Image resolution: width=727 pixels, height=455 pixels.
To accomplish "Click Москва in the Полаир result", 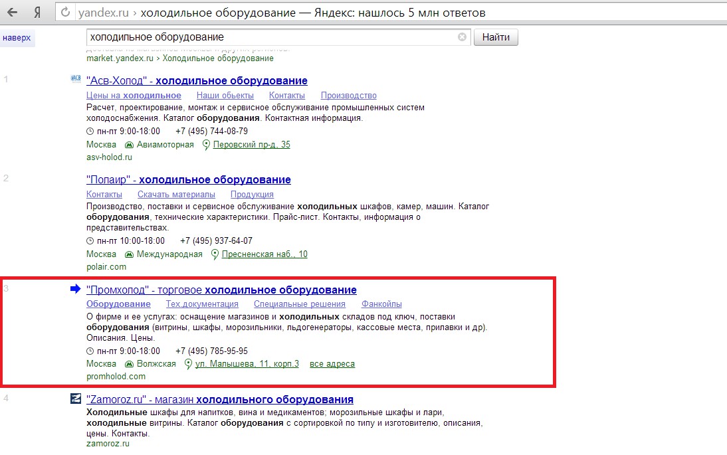I will pyautogui.click(x=101, y=254).
